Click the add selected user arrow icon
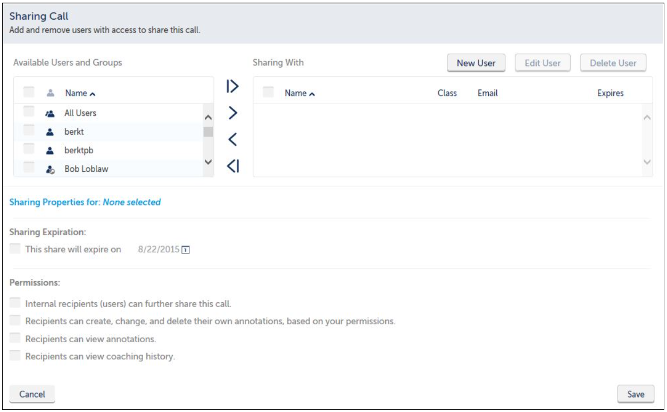667x412 pixels. click(x=232, y=113)
